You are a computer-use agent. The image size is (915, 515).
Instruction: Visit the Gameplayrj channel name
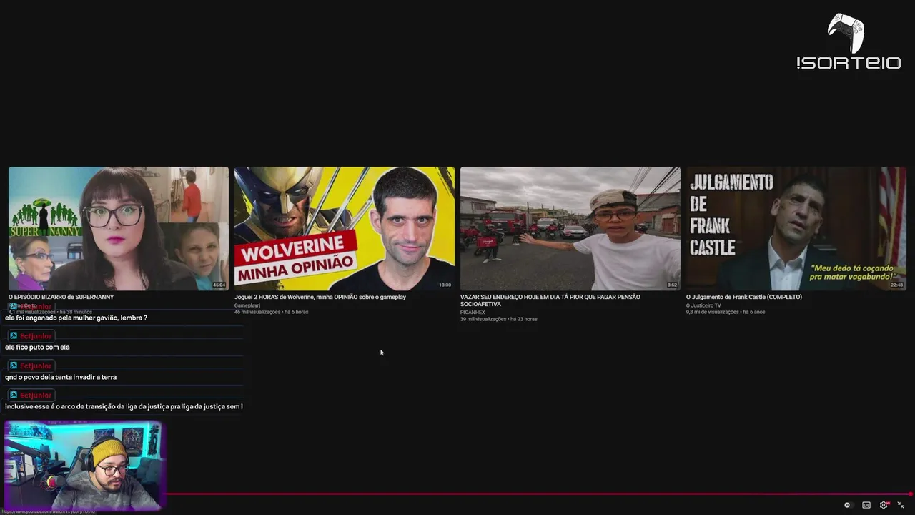[247, 305]
